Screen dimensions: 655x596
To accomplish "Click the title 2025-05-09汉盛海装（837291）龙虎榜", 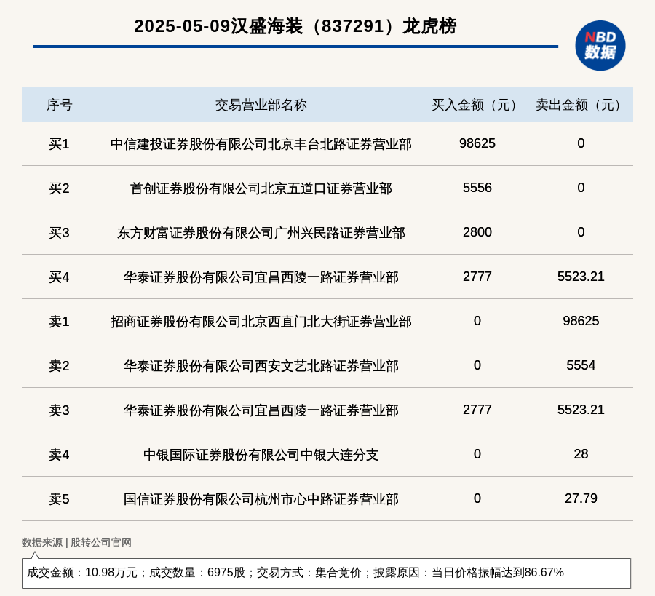I will (x=295, y=26).
